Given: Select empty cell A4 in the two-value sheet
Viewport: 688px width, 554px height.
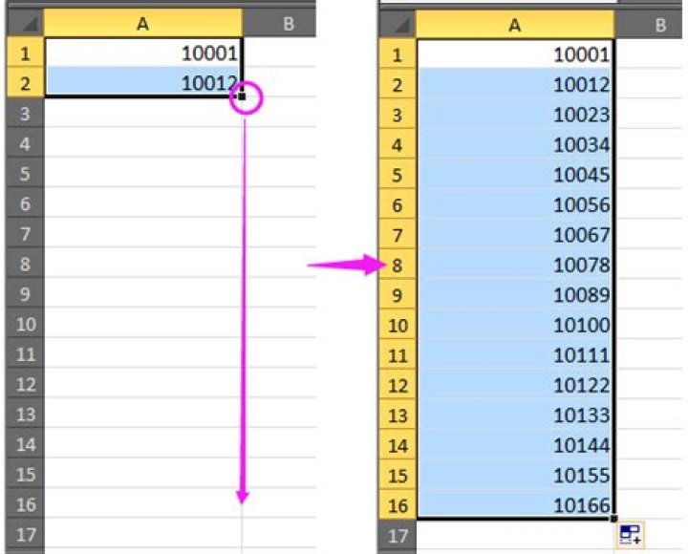Looking at the screenshot, I should coord(143,142).
